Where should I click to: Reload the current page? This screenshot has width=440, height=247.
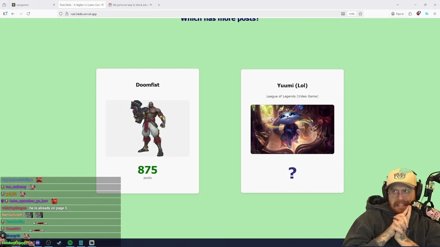pyautogui.click(x=29, y=14)
